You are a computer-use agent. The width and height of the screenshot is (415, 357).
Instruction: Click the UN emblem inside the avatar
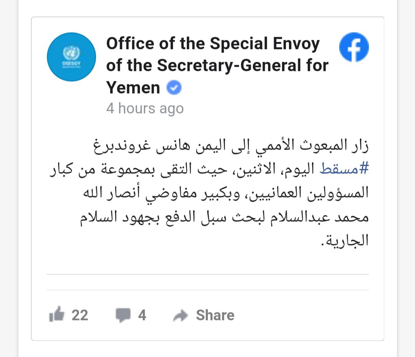[x=71, y=53]
